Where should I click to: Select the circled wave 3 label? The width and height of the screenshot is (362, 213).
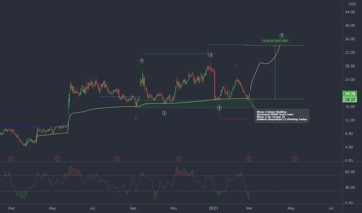211,55
